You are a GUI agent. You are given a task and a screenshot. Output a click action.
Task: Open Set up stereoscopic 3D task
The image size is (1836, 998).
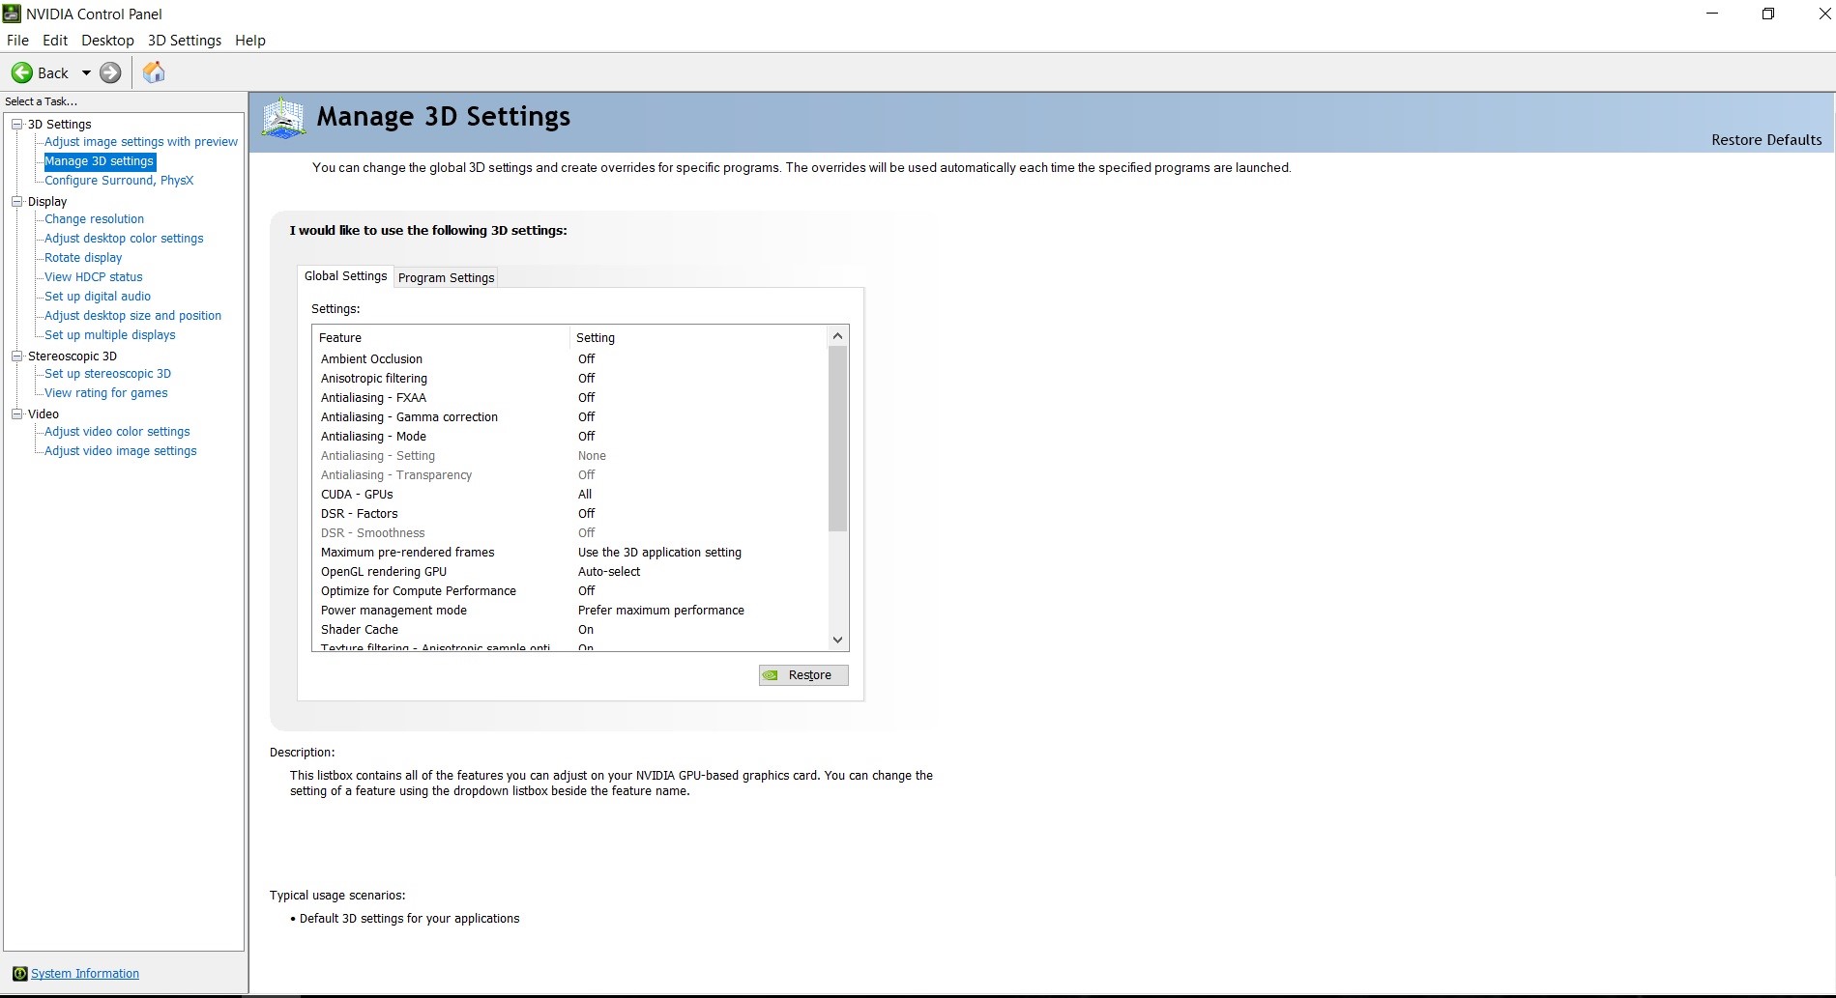pyautogui.click(x=107, y=374)
